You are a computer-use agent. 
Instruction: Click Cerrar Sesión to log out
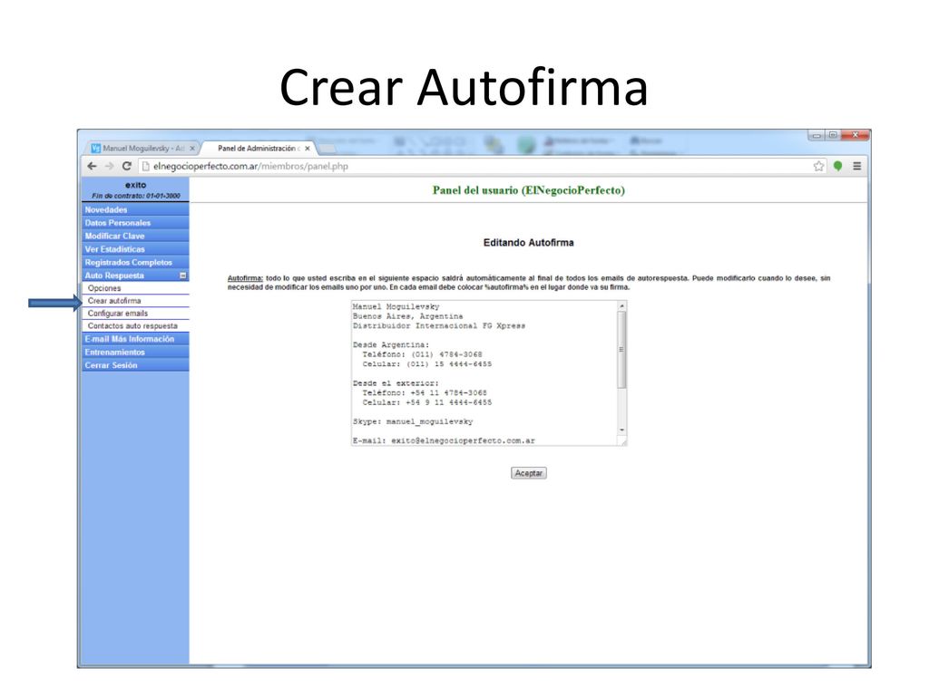(135, 365)
